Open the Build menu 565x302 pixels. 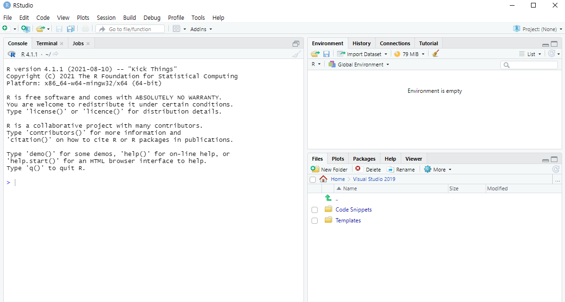[129, 17]
